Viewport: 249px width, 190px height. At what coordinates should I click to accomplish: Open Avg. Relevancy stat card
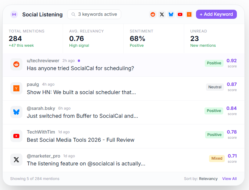point(93,39)
